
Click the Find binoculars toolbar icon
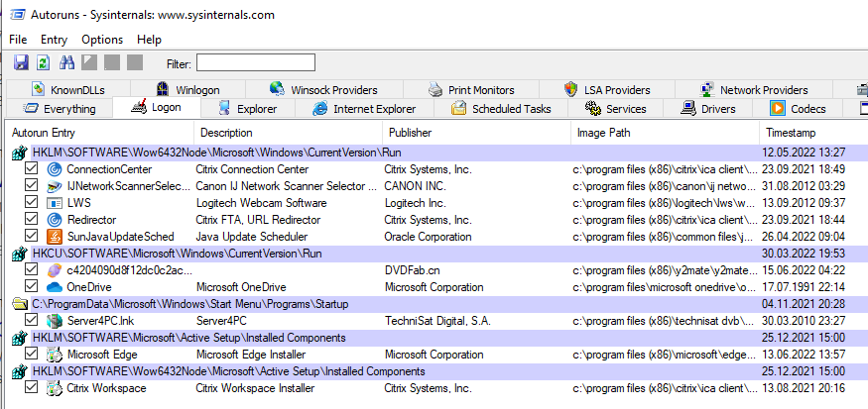(x=67, y=62)
